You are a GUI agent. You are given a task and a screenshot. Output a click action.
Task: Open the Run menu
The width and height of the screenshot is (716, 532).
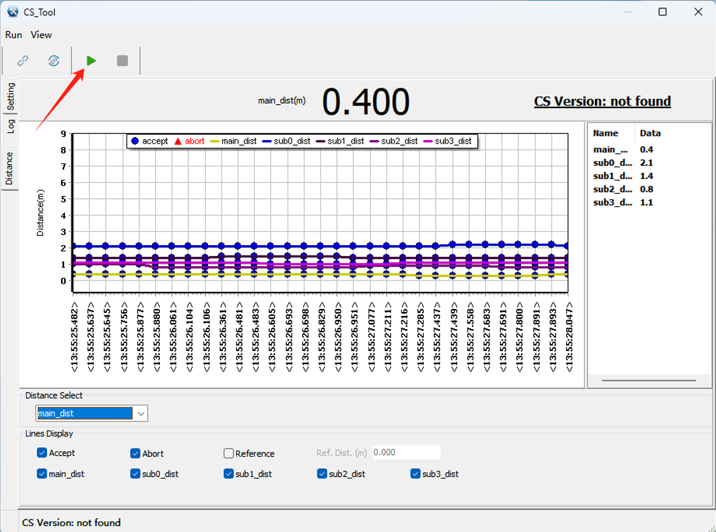coord(14,35)
